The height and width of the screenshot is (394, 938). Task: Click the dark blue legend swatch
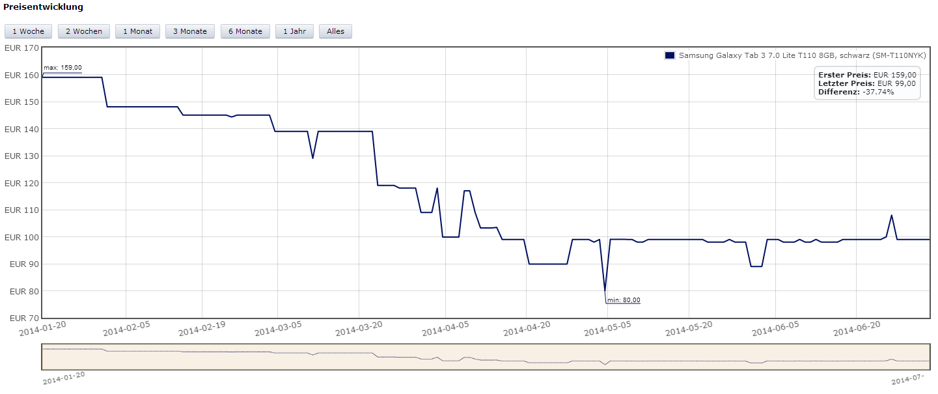pyautogui.click(x=669, y=55)
